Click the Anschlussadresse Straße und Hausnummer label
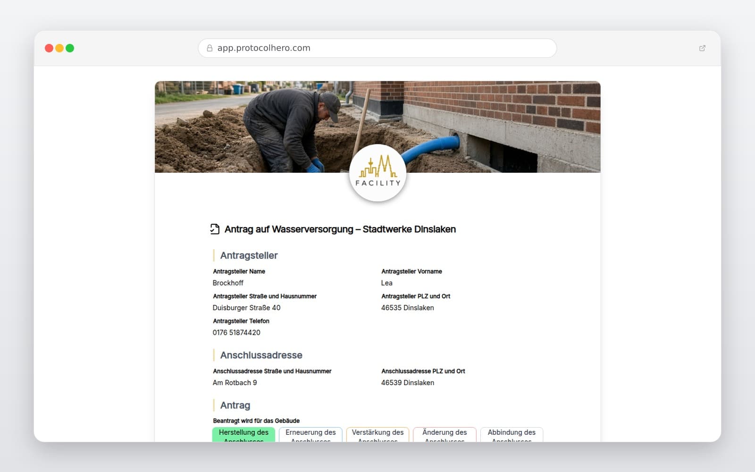755x472 pixels. [272, 371]
